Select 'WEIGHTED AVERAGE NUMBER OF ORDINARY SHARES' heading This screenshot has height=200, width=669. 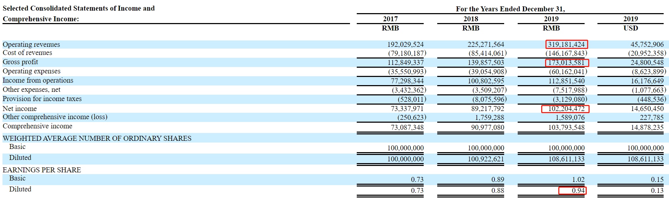[x=97, y=139]
